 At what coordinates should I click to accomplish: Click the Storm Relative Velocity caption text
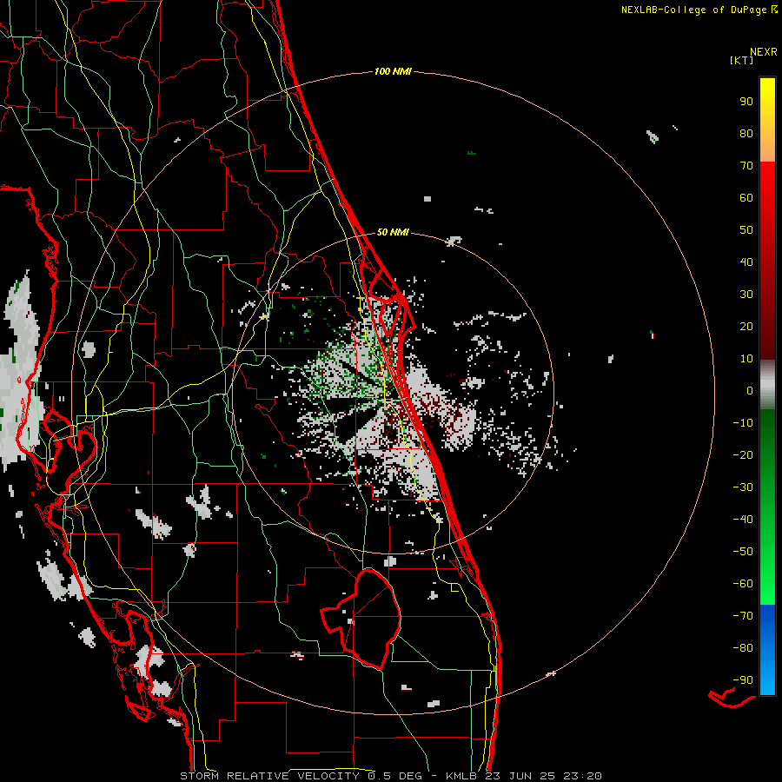269,776
